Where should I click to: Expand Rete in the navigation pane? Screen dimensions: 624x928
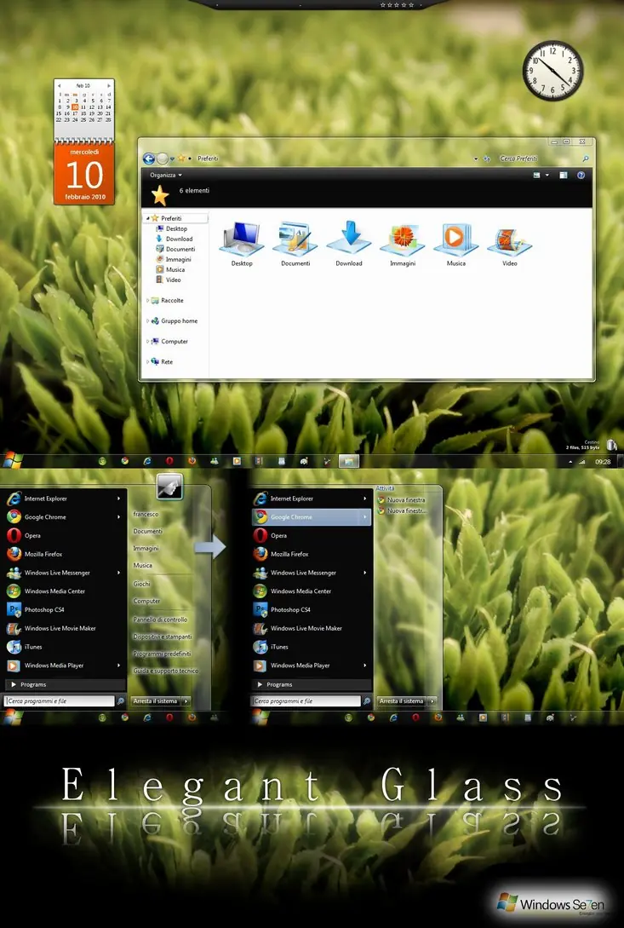[147, 361]
